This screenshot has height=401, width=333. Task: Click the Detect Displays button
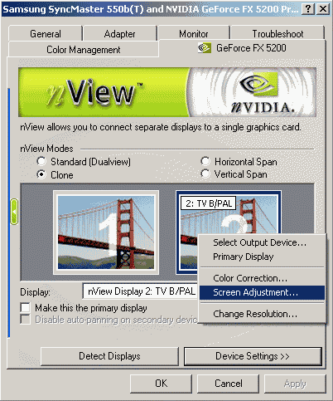(x=109, y=356)
